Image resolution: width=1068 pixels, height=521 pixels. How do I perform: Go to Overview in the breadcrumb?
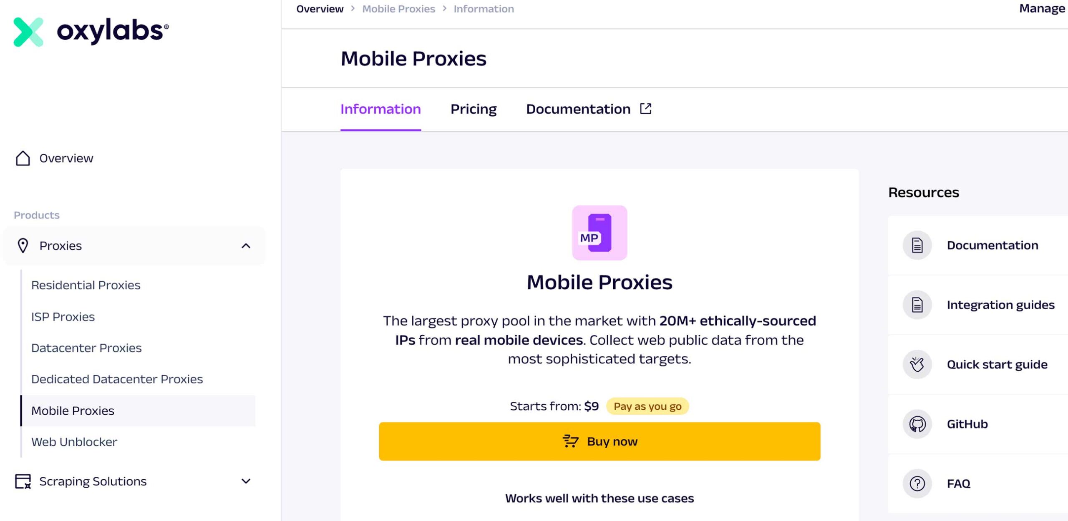tap(320, 9)
